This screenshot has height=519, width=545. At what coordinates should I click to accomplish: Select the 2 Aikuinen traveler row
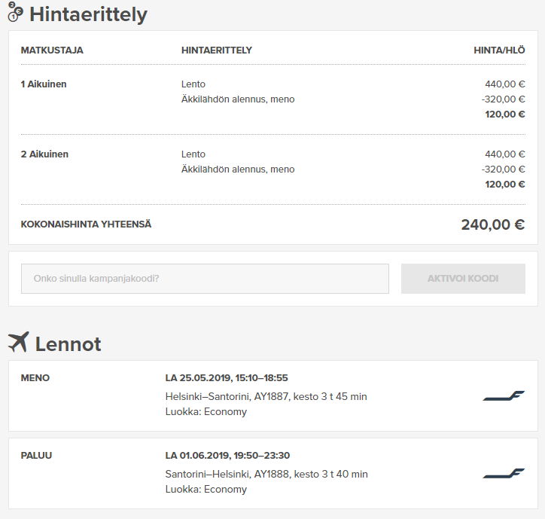tap(272, 169)
